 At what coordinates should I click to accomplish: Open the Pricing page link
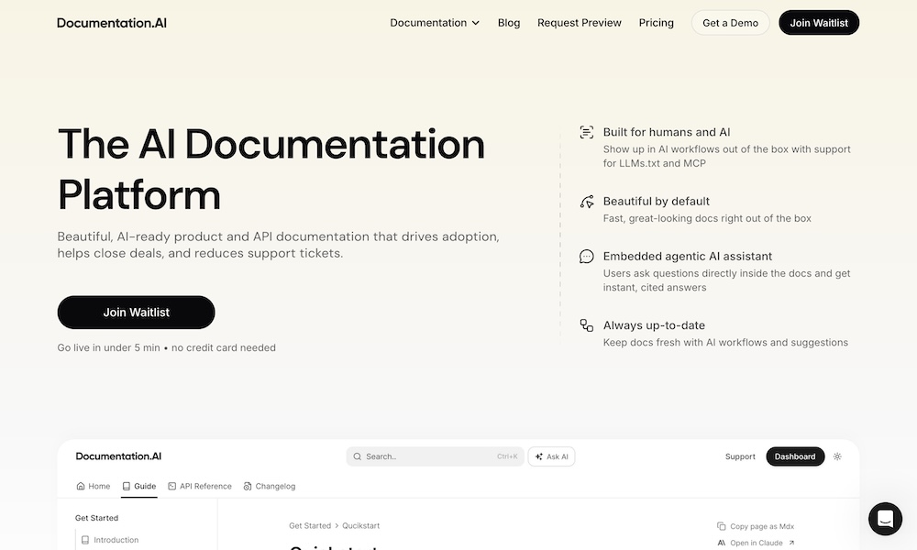tap(656, 22)
